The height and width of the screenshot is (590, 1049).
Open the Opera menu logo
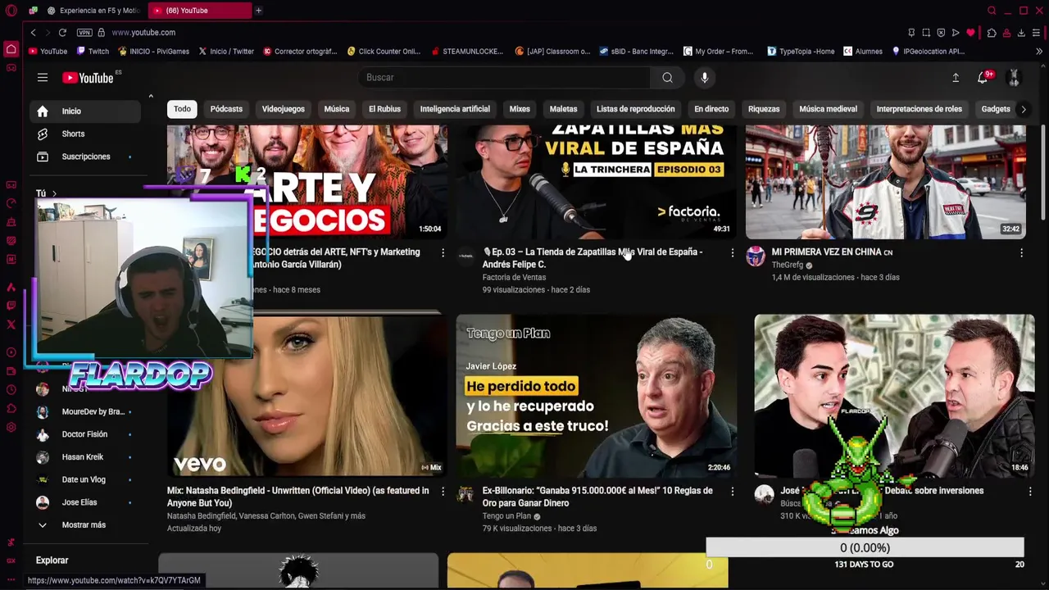click(x=11, y=11)
